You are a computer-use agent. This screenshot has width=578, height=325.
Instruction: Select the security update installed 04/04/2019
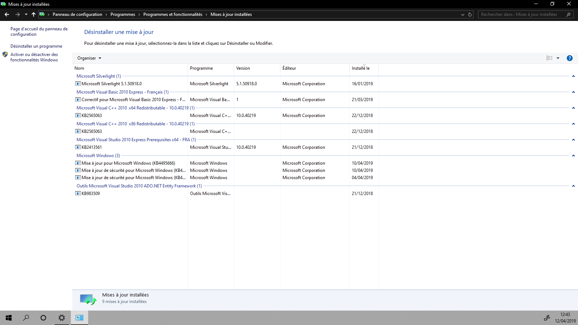tap(226, 178)
